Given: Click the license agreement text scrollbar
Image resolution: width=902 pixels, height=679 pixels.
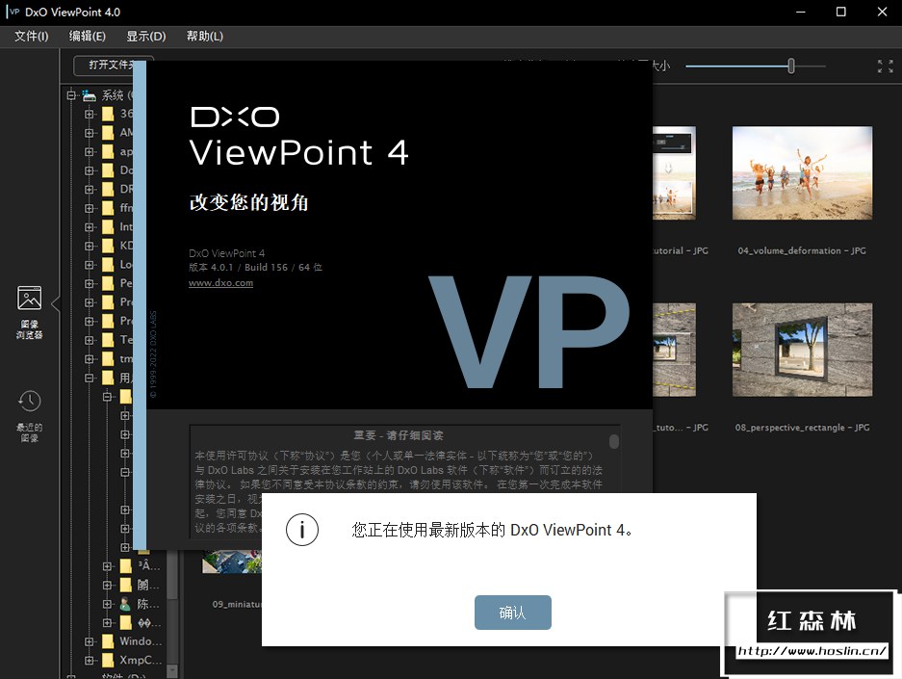Looking at the screenshot, I should click(x=614, y=441).
